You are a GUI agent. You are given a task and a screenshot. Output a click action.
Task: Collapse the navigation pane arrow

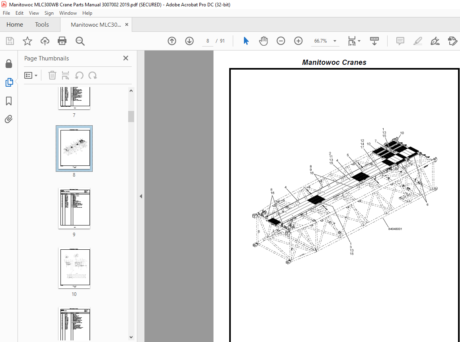(141, 196)
